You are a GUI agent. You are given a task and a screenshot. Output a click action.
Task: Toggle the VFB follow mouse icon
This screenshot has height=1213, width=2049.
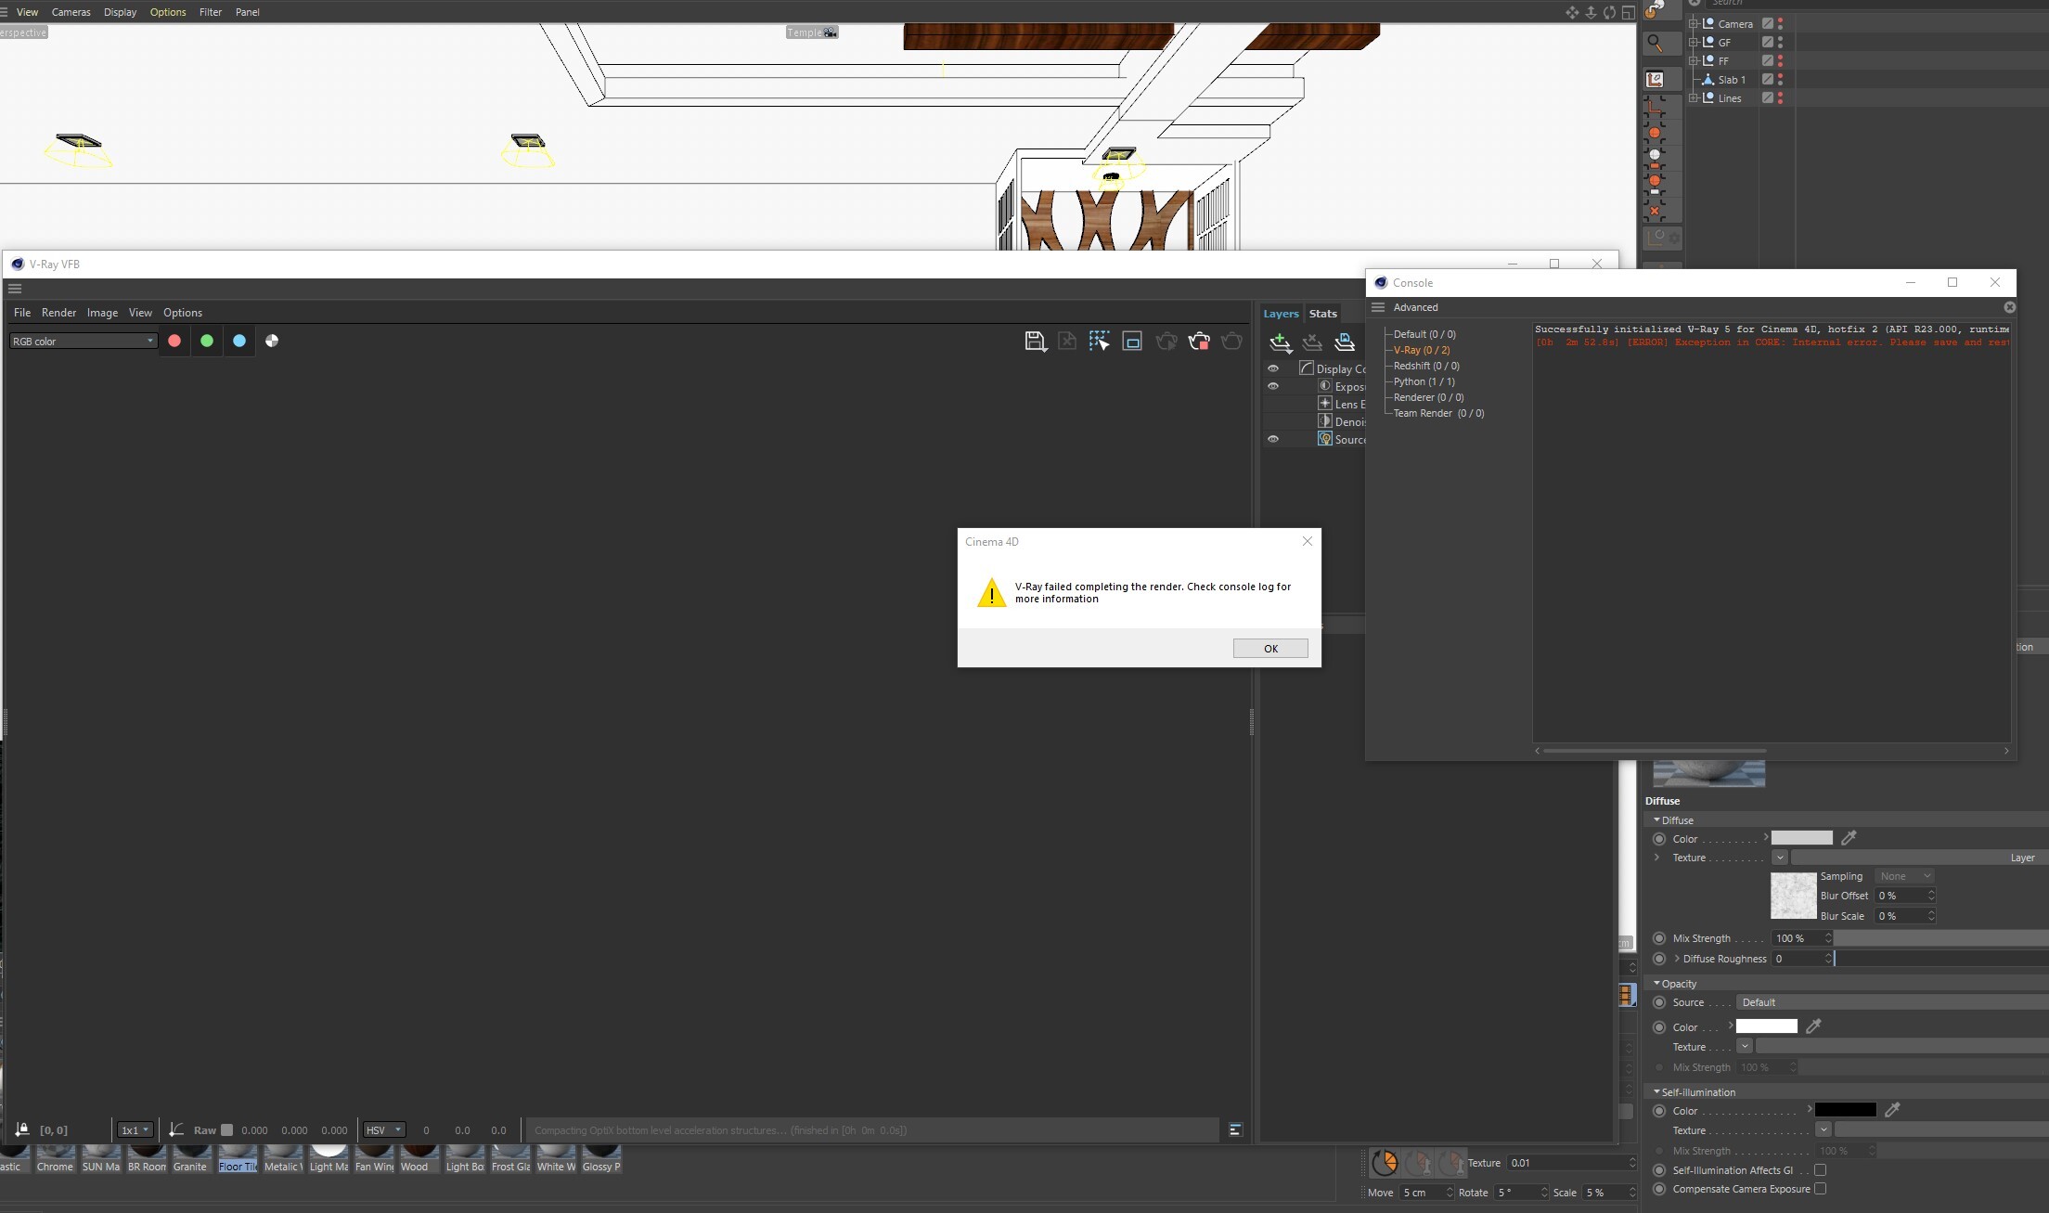[x=1100, y=341]
